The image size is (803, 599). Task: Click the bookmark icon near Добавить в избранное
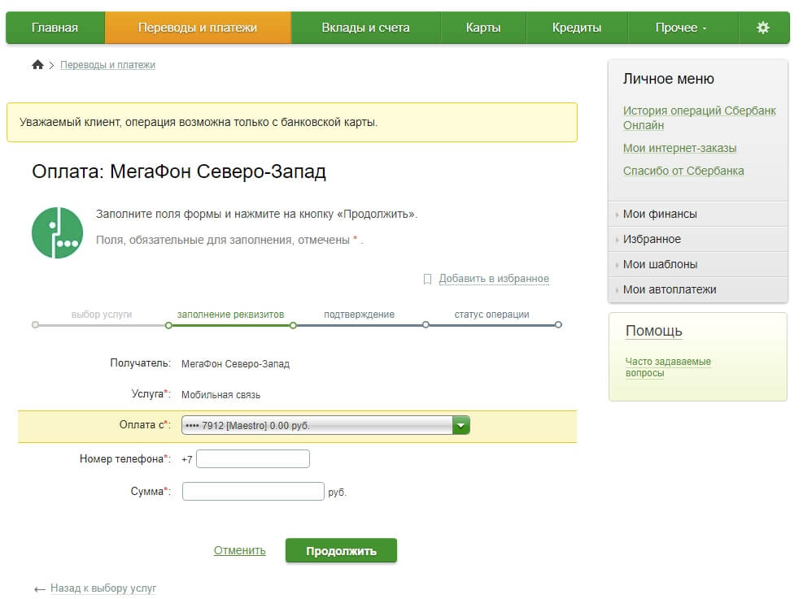coord(427,279)
